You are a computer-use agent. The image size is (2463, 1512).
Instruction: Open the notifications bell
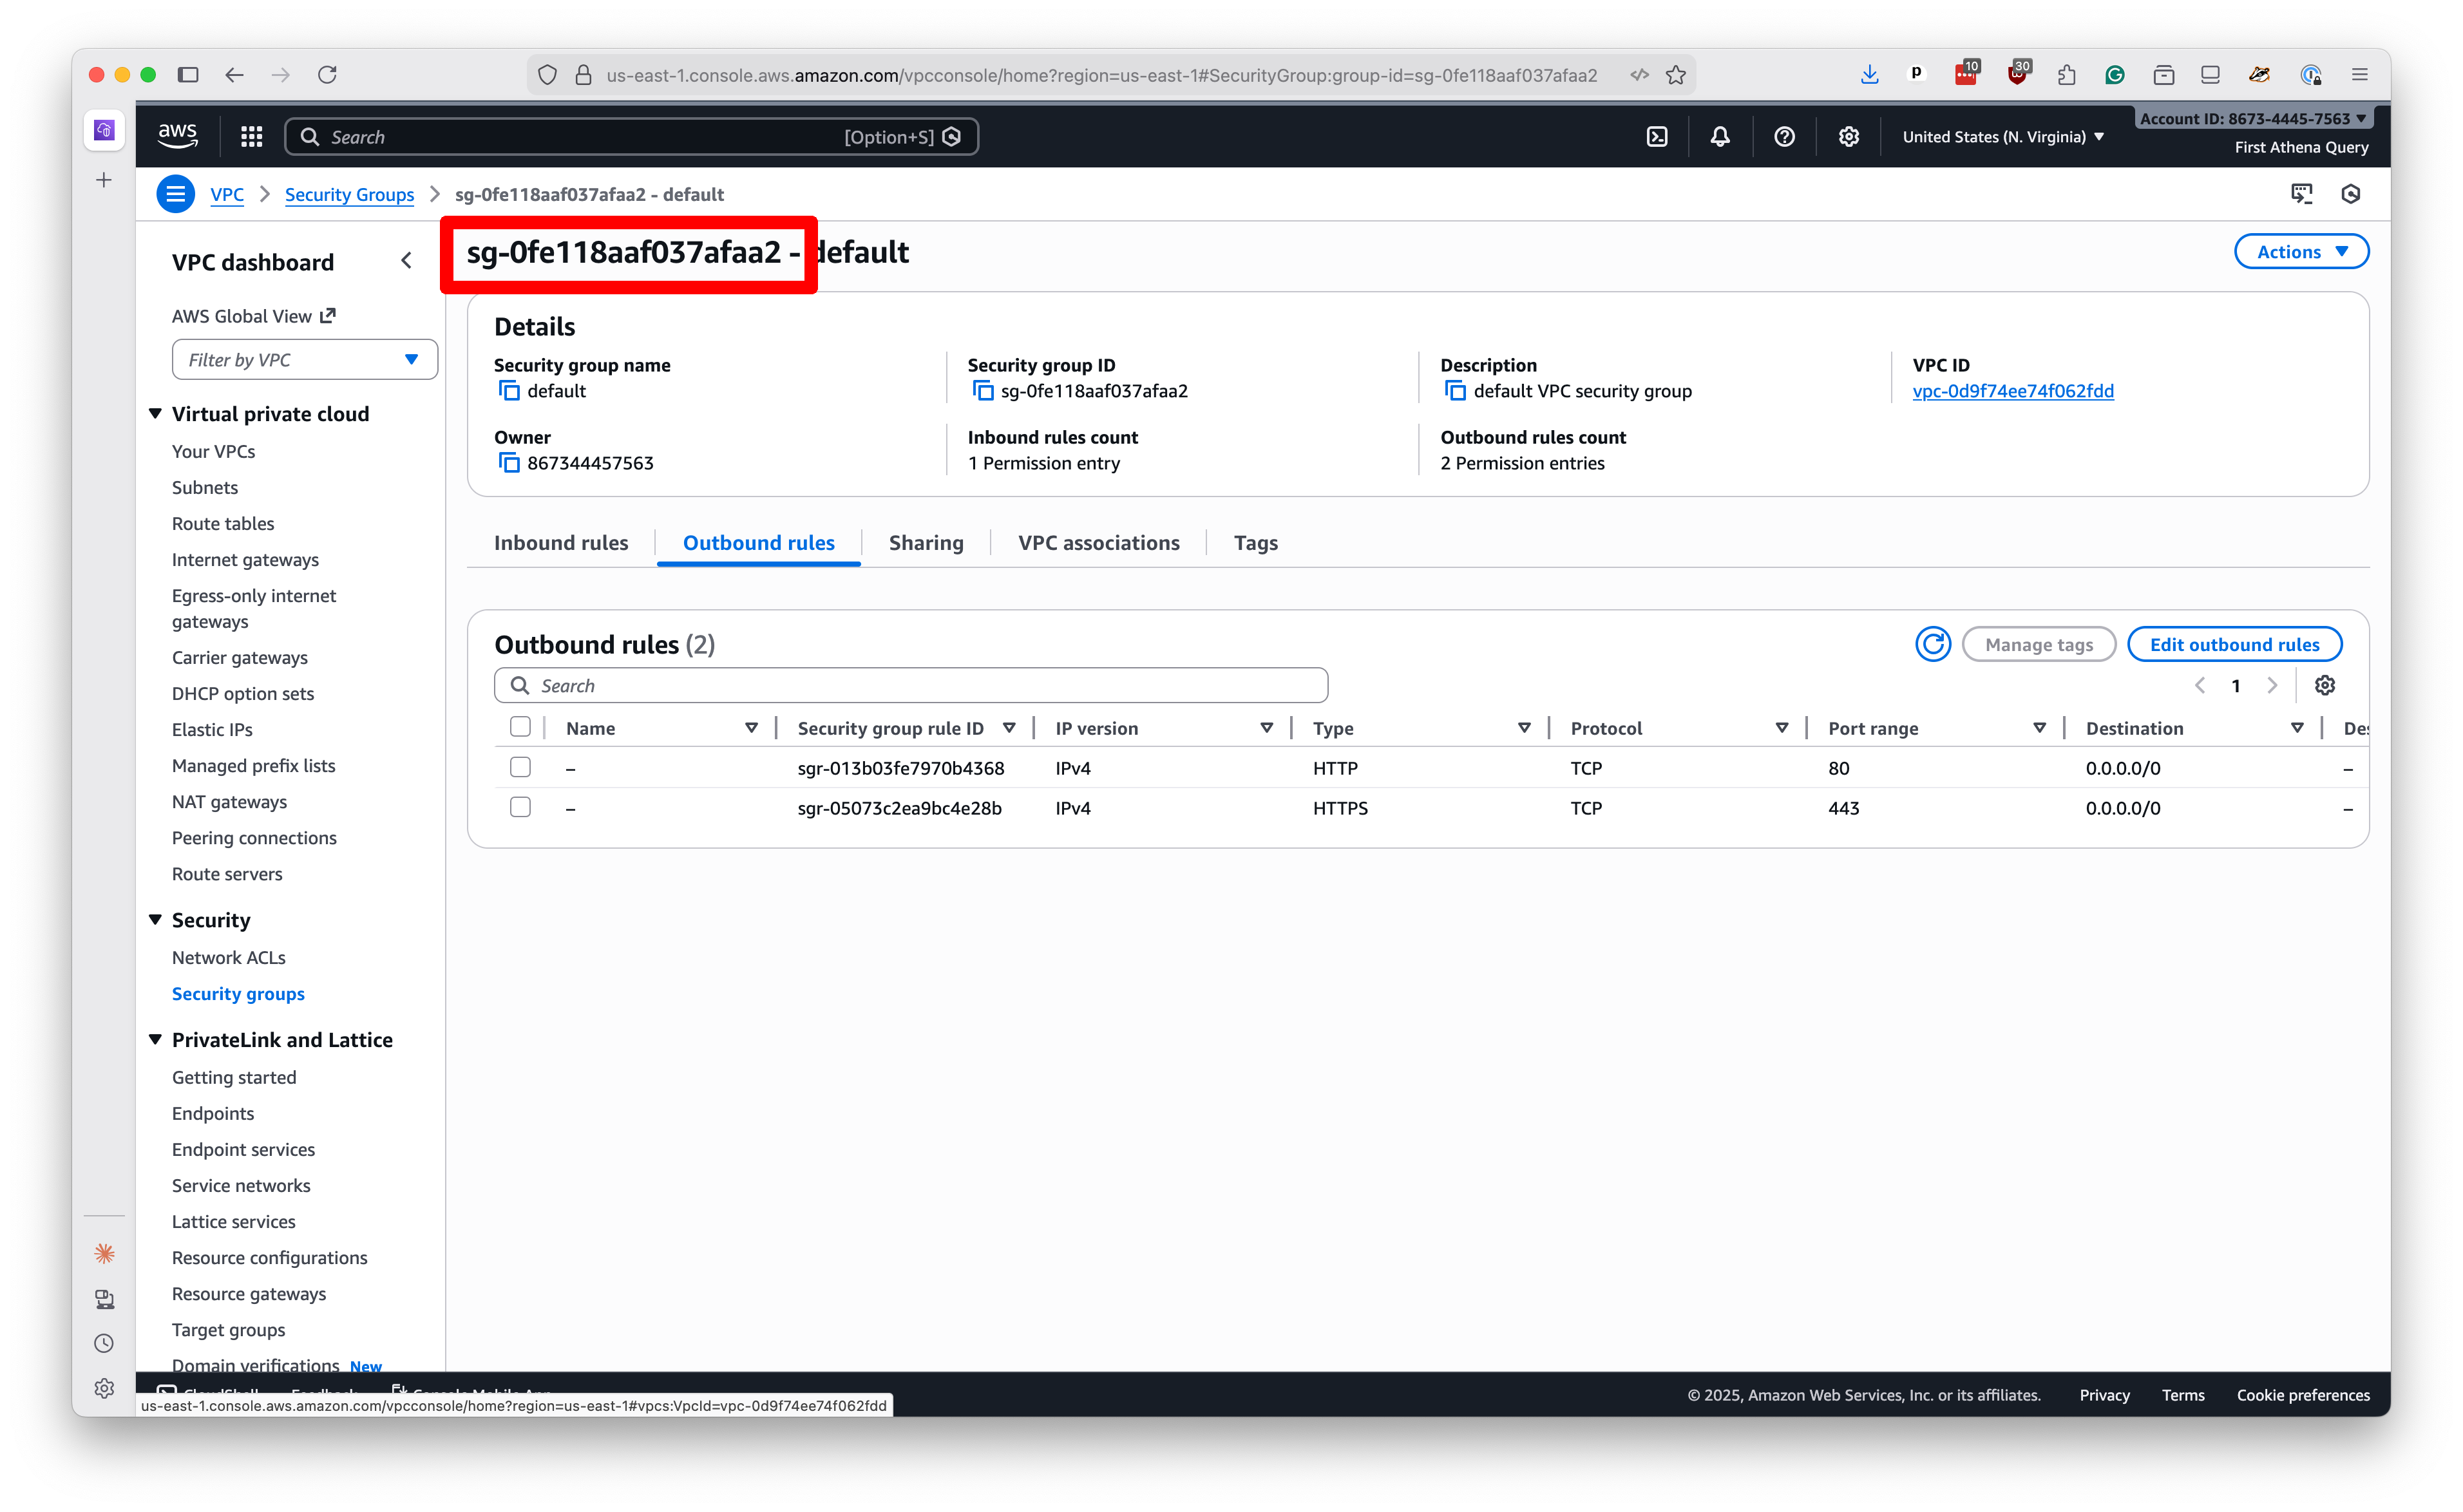coord(1719,136)
